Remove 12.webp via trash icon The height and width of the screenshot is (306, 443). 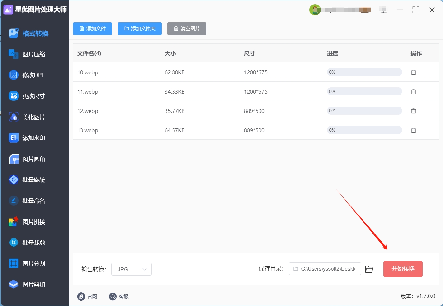tap(414, 111)
